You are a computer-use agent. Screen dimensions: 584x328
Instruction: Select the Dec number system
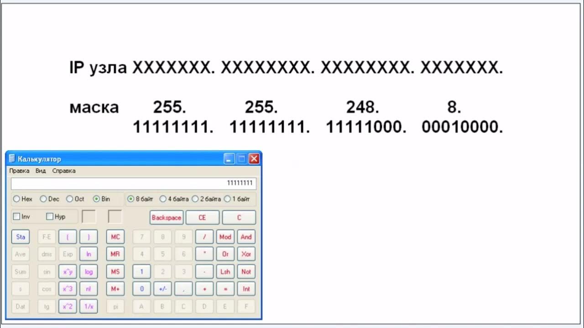tap(43, 199)
